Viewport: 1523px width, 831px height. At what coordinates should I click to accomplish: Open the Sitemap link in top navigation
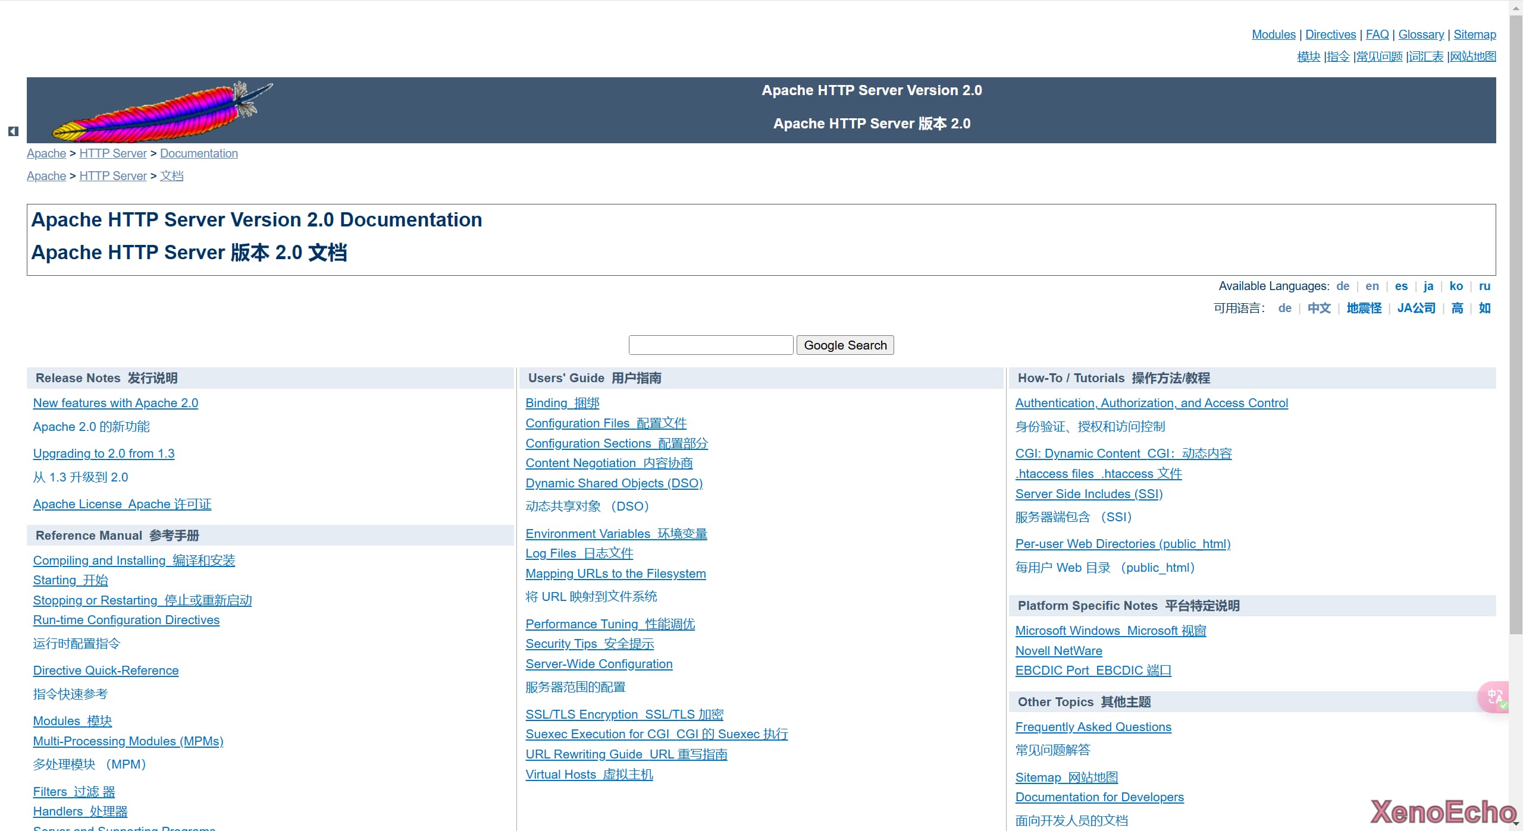tap(1474, 34)
